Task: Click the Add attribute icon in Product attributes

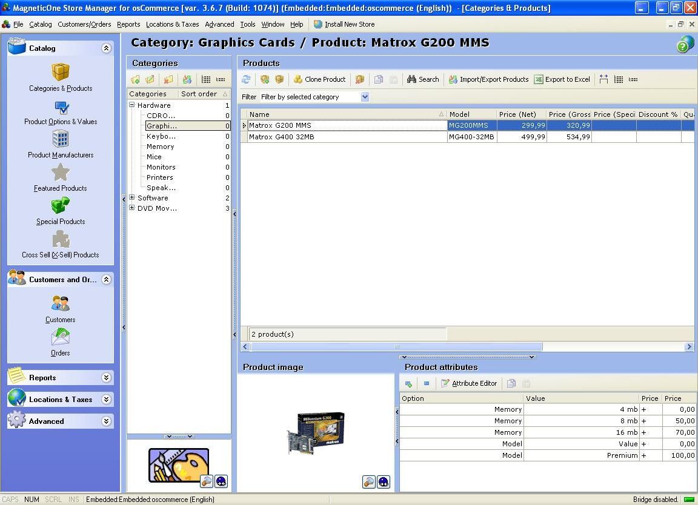Action: point(408,383)
